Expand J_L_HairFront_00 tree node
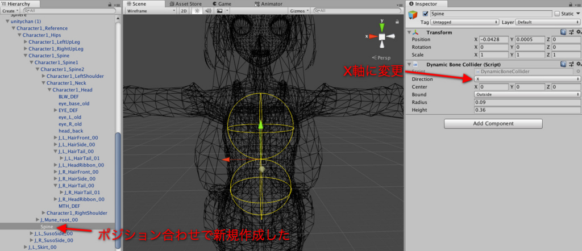The height and width of the screenshot is (251, 582). [x=55, y=137]
